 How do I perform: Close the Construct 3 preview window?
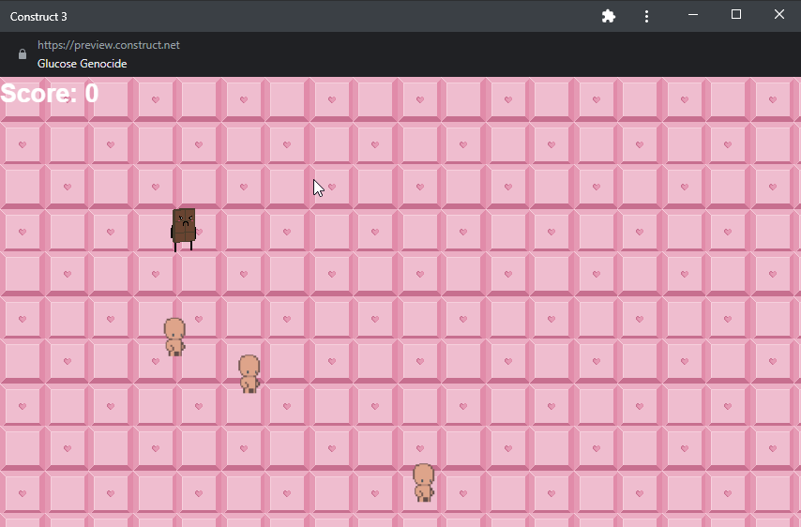point(779,14)
